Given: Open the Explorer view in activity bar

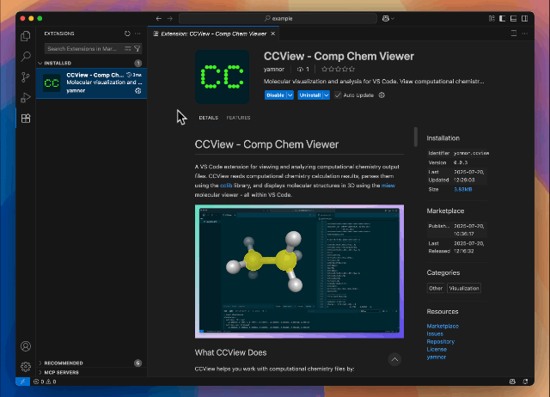Looking at the screenshot, I should coord(26,36).
